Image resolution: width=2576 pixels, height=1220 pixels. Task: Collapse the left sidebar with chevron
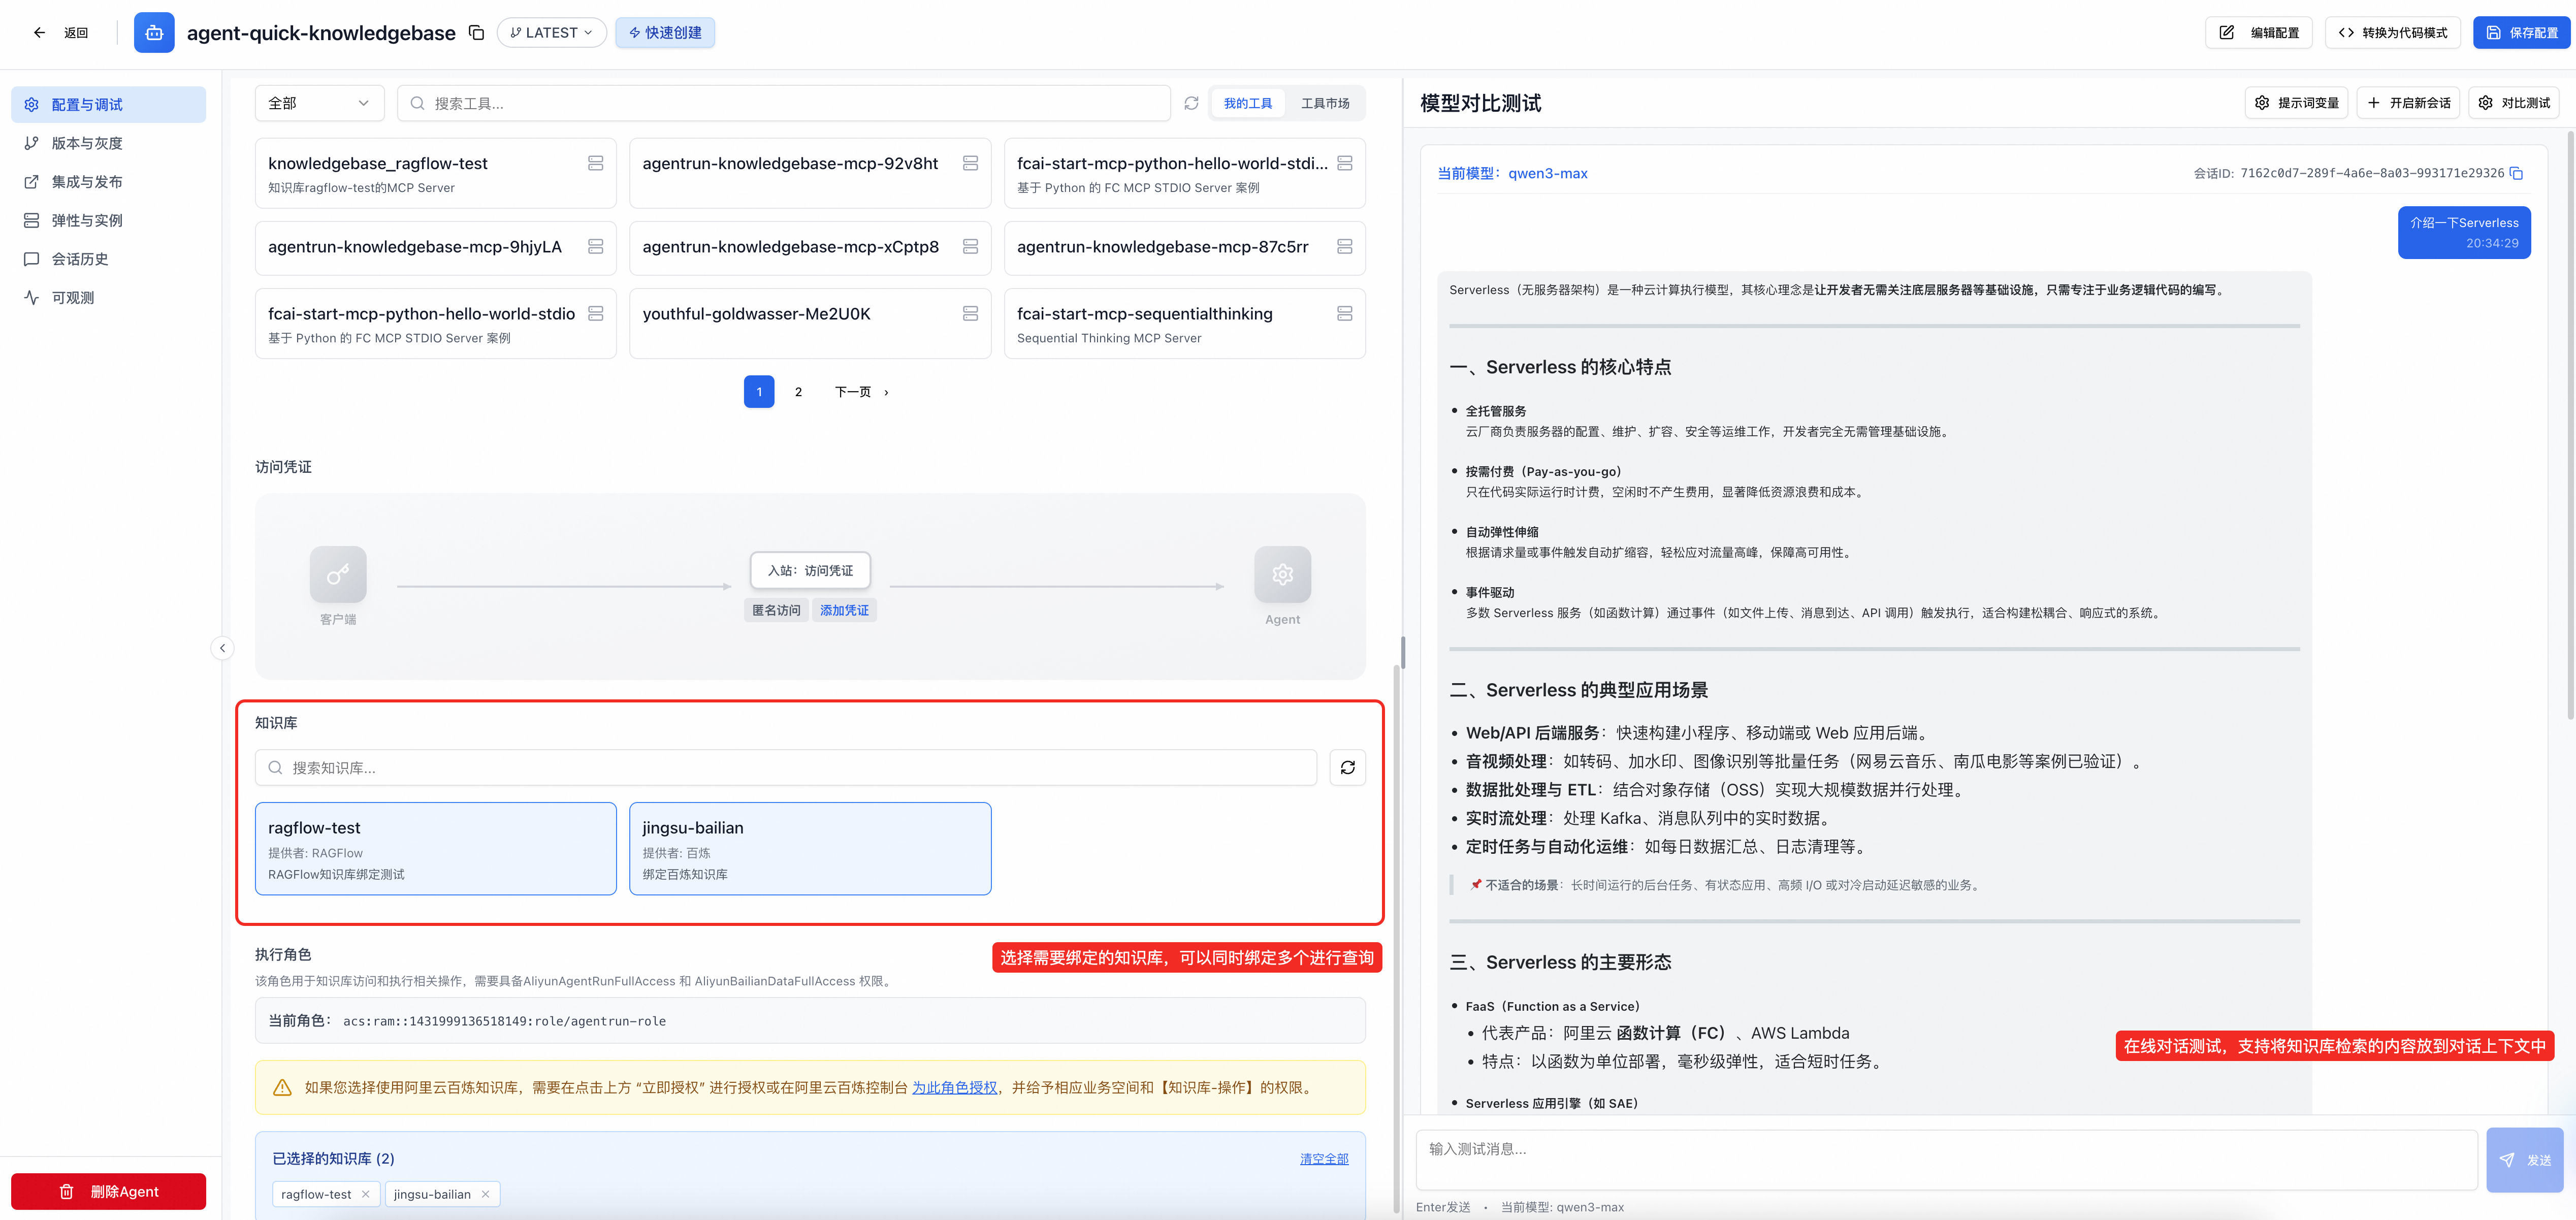pyautogui.click(x=222, y=648)
